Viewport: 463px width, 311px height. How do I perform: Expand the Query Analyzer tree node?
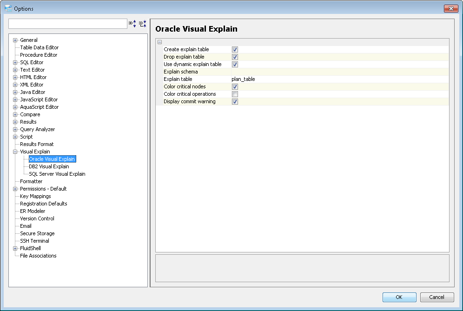[15, 129]
